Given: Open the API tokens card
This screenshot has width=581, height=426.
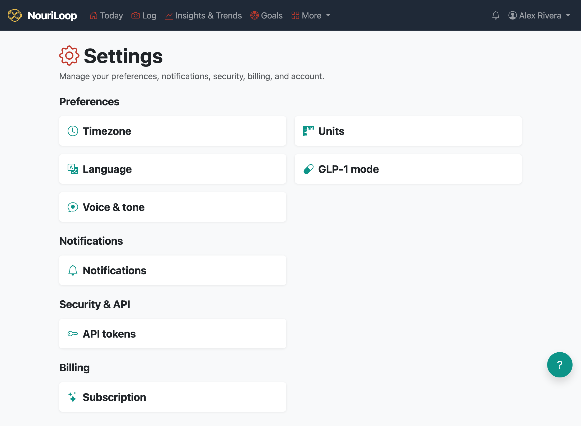Looking at the screenshot, I should (x=173, y=334).
